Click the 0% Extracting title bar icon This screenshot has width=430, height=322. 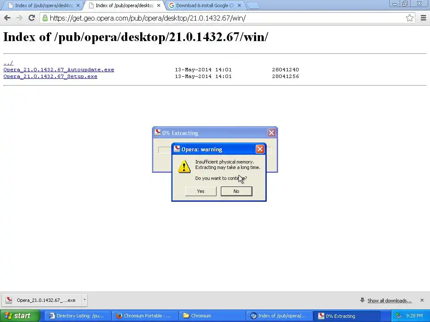158,132
